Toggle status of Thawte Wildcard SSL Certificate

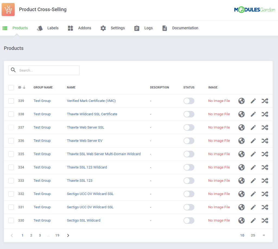[x=189, y=114]
